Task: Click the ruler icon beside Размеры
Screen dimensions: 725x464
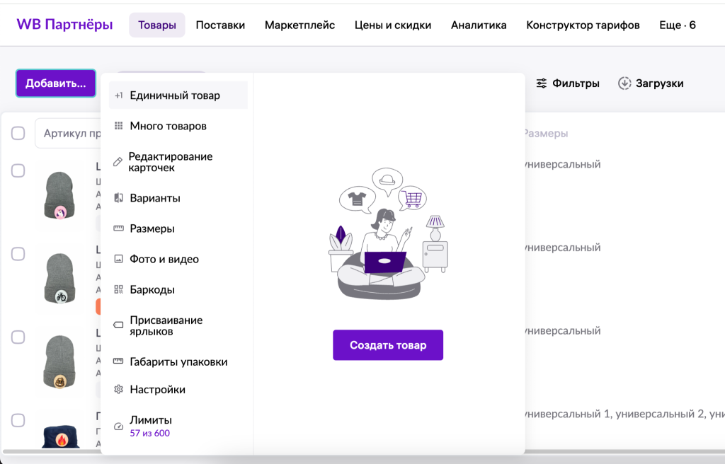Action: pos(119,228)
